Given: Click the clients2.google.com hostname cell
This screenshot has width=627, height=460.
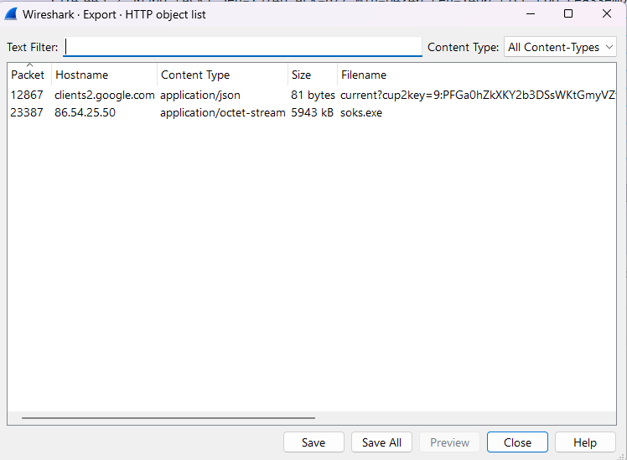Looking at the screenshot, I should pyautogui.click(x=105, y=96).
